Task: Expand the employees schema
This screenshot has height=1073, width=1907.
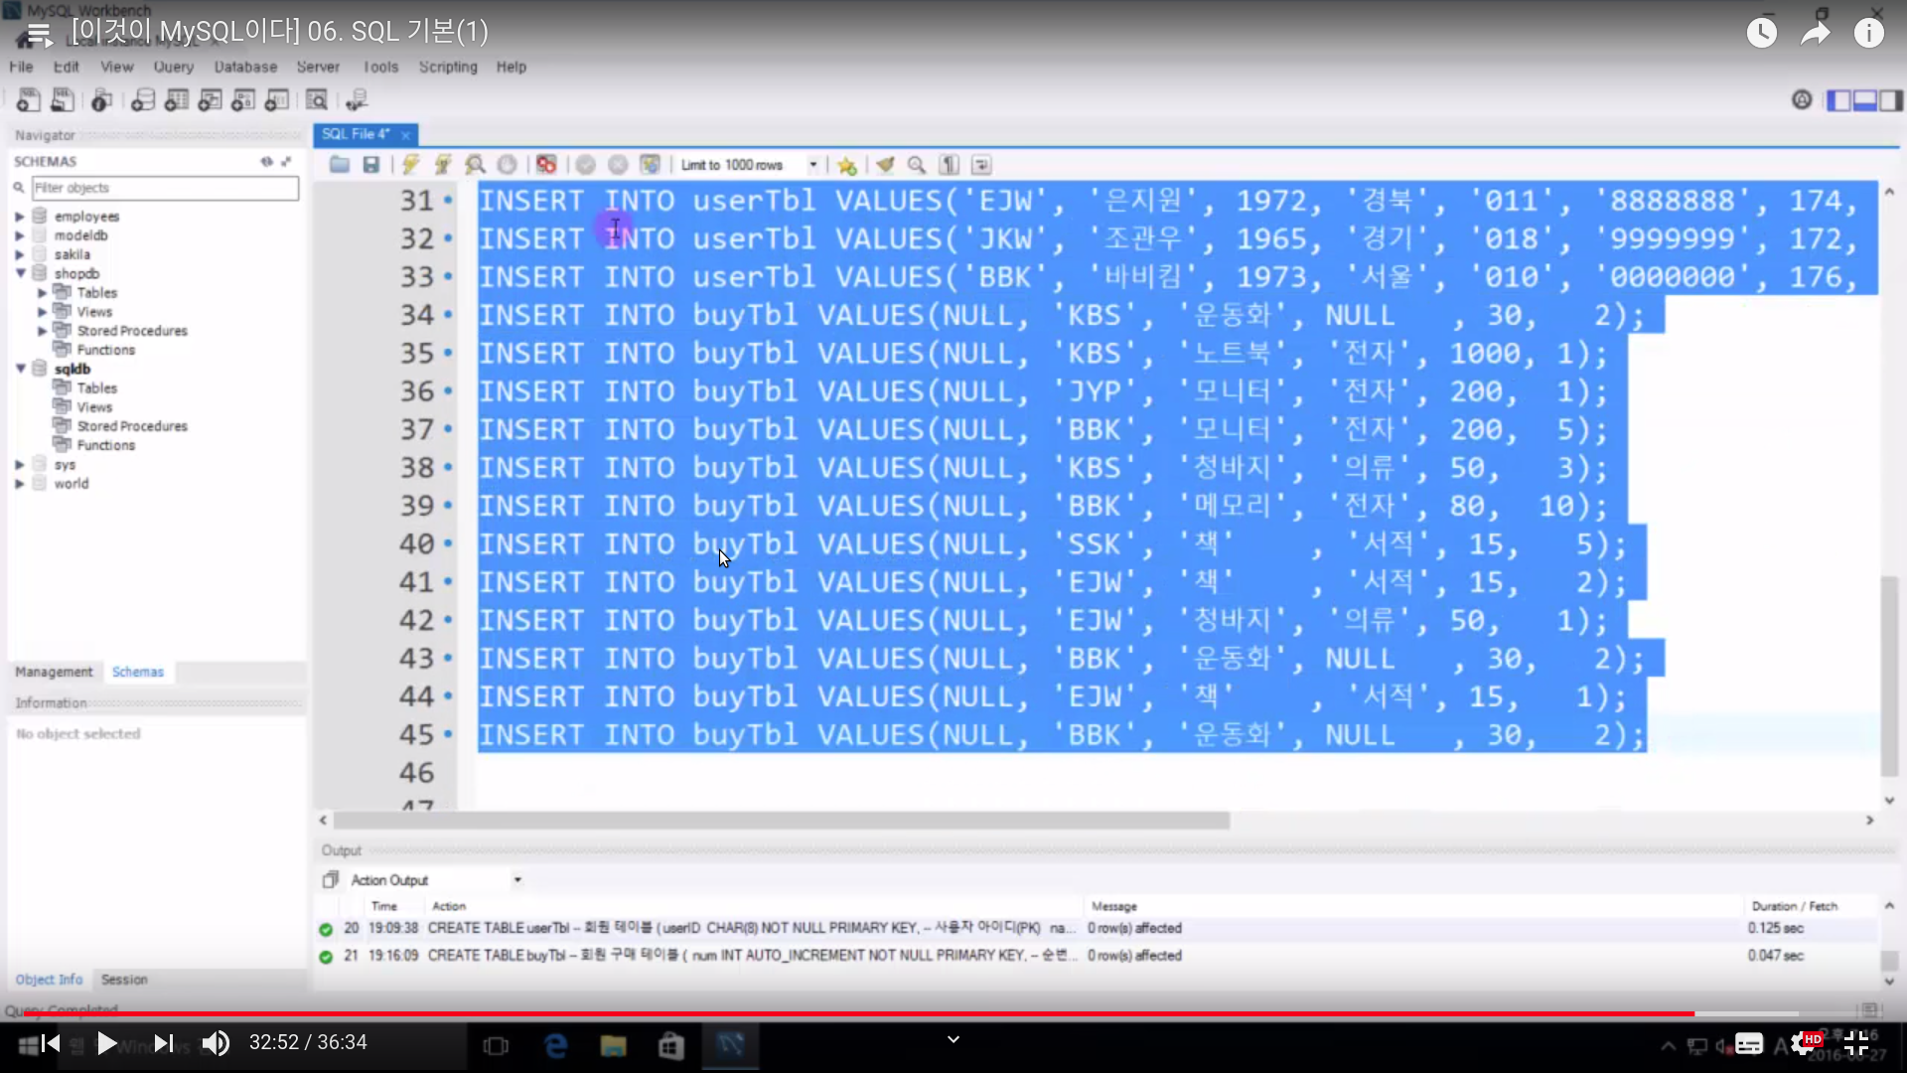Action: 19,217
